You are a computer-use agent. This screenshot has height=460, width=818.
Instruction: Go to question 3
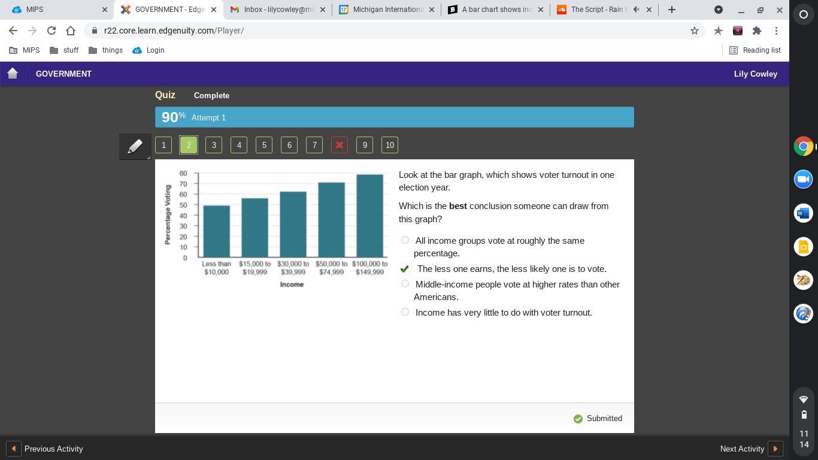click(214, 145)
